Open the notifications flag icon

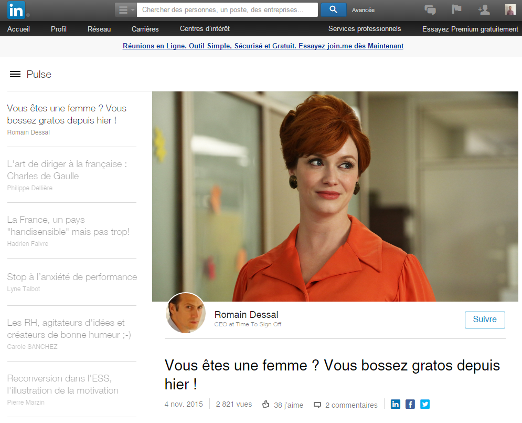(456, 9)
